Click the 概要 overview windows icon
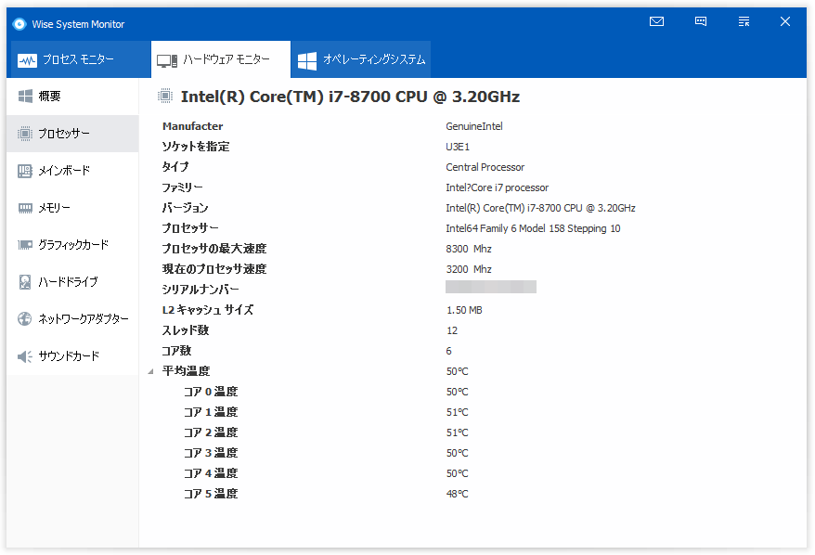 pos(25,97)
